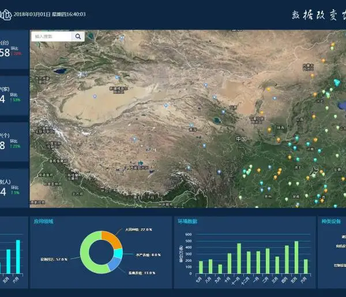Click the 十一月 bar in 环境数据 chart
346x297 pixels.
pyautogui.click(x=239, y=258)
